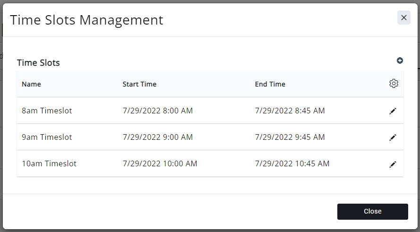Select the 10am Timeslot name cell
Screen dimensions: 420x232
click(49, 163)
